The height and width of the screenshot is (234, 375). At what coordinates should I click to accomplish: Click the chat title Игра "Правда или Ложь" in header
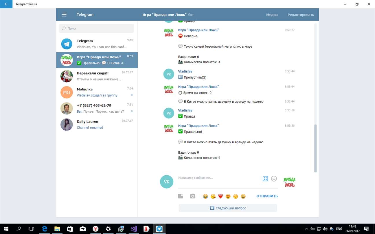[164, 15]
